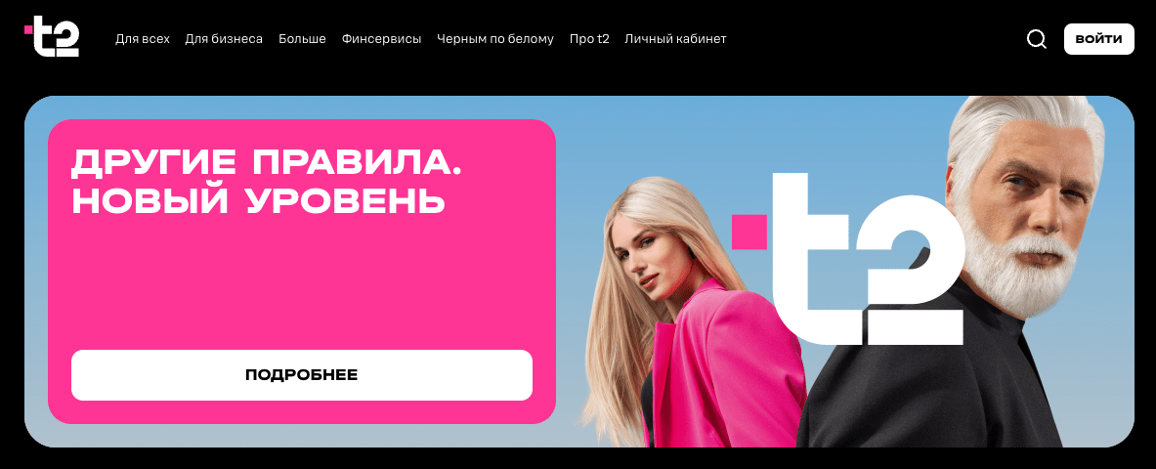Click the ДРУГИЕ ПРАВИЛА. heading line

point(266,161)
